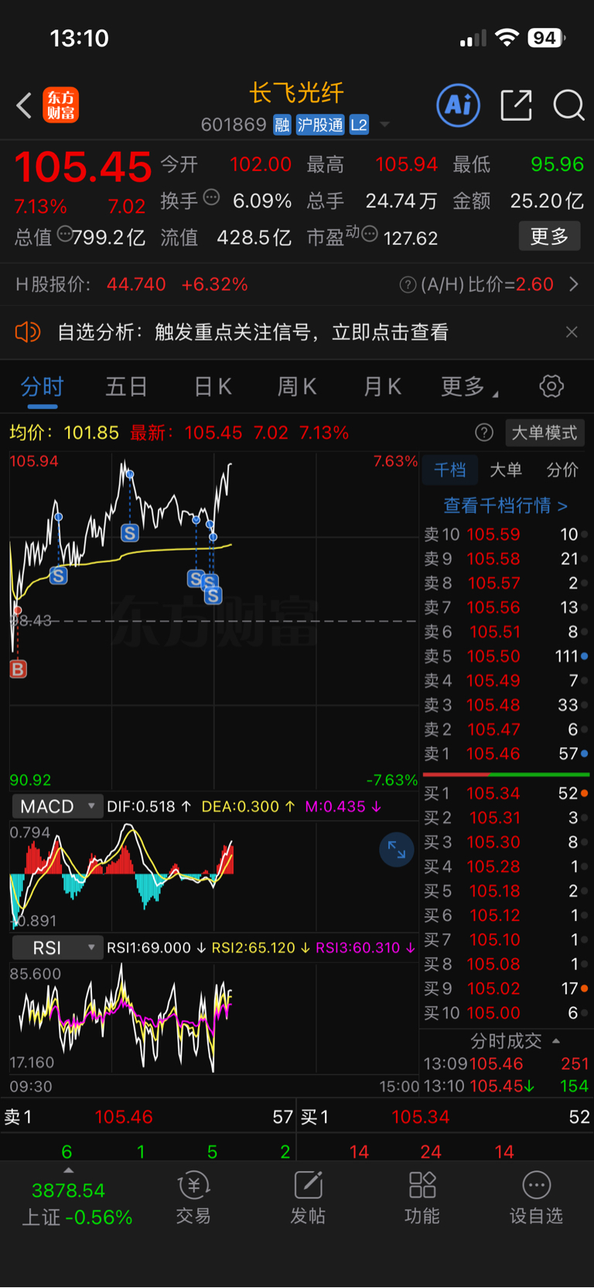Tap bottom 买1 105.34 quote bar
594x1288 pixels.
pos(445,1117)
